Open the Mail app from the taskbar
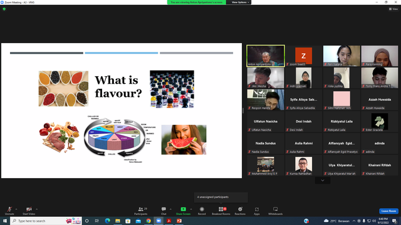Screen dimensions: 401x225 138,221
